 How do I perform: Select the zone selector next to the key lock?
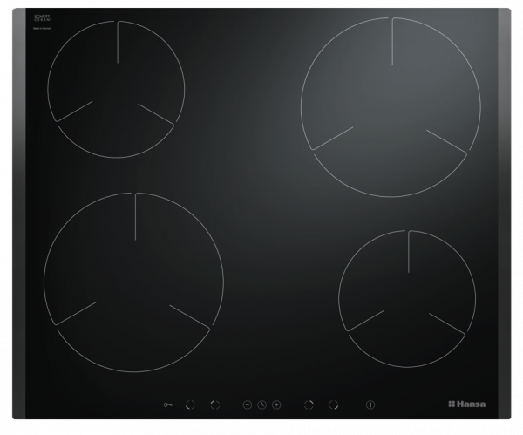(x=191, y=404)
